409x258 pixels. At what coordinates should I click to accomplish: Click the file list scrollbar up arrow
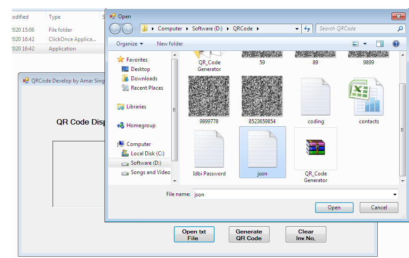click(x=403, y=55)
